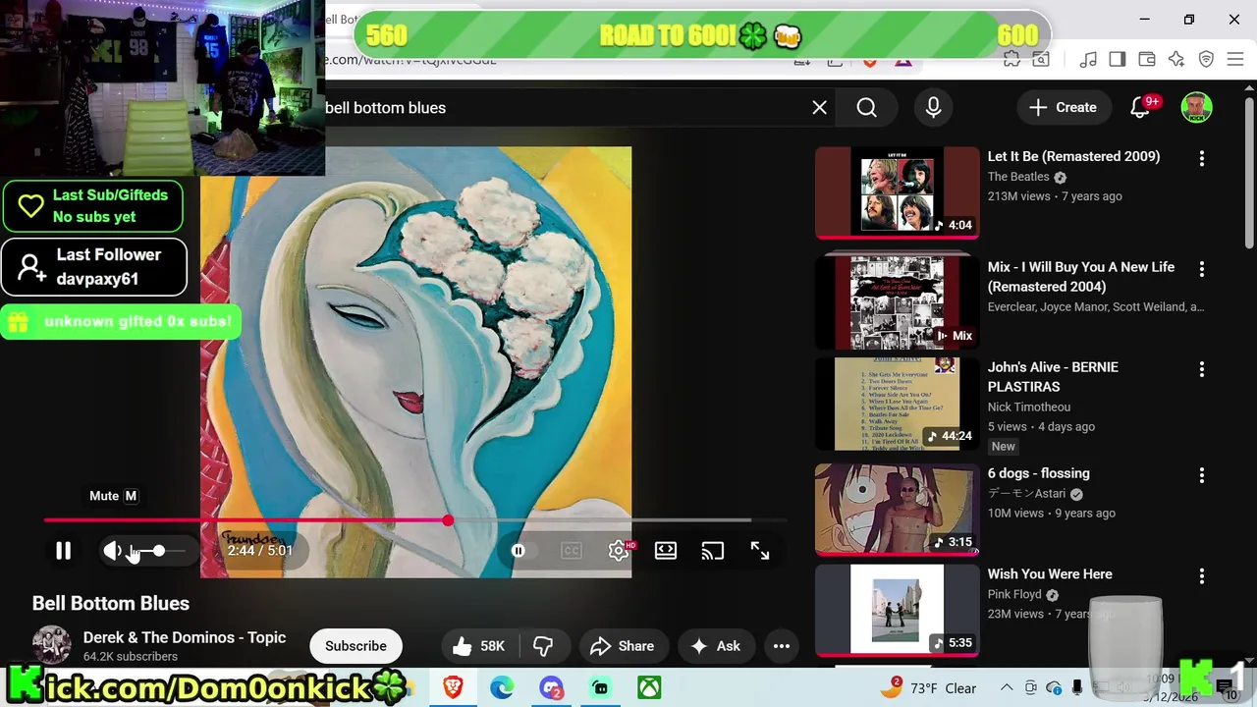Open the browser extensions puzzle icon
This screenshot has height=707, width=1257.
point(1011,60)
